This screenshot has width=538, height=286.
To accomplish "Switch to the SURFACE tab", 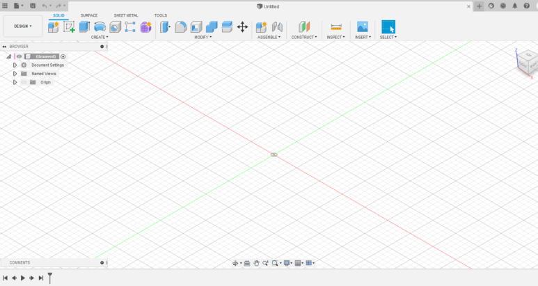I will 89,15.
